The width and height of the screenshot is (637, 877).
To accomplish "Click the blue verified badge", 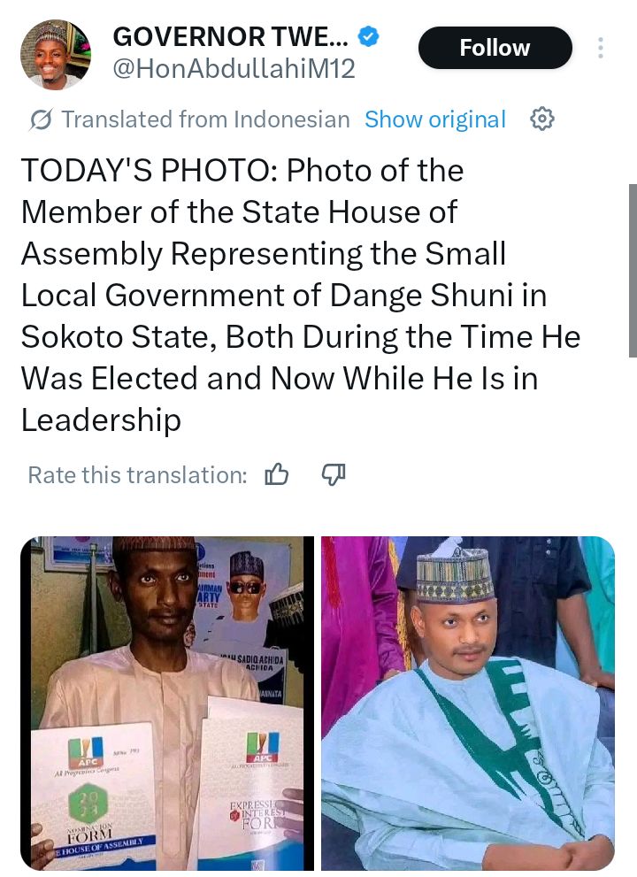I will pyautogui.click(x=369, y=37).
